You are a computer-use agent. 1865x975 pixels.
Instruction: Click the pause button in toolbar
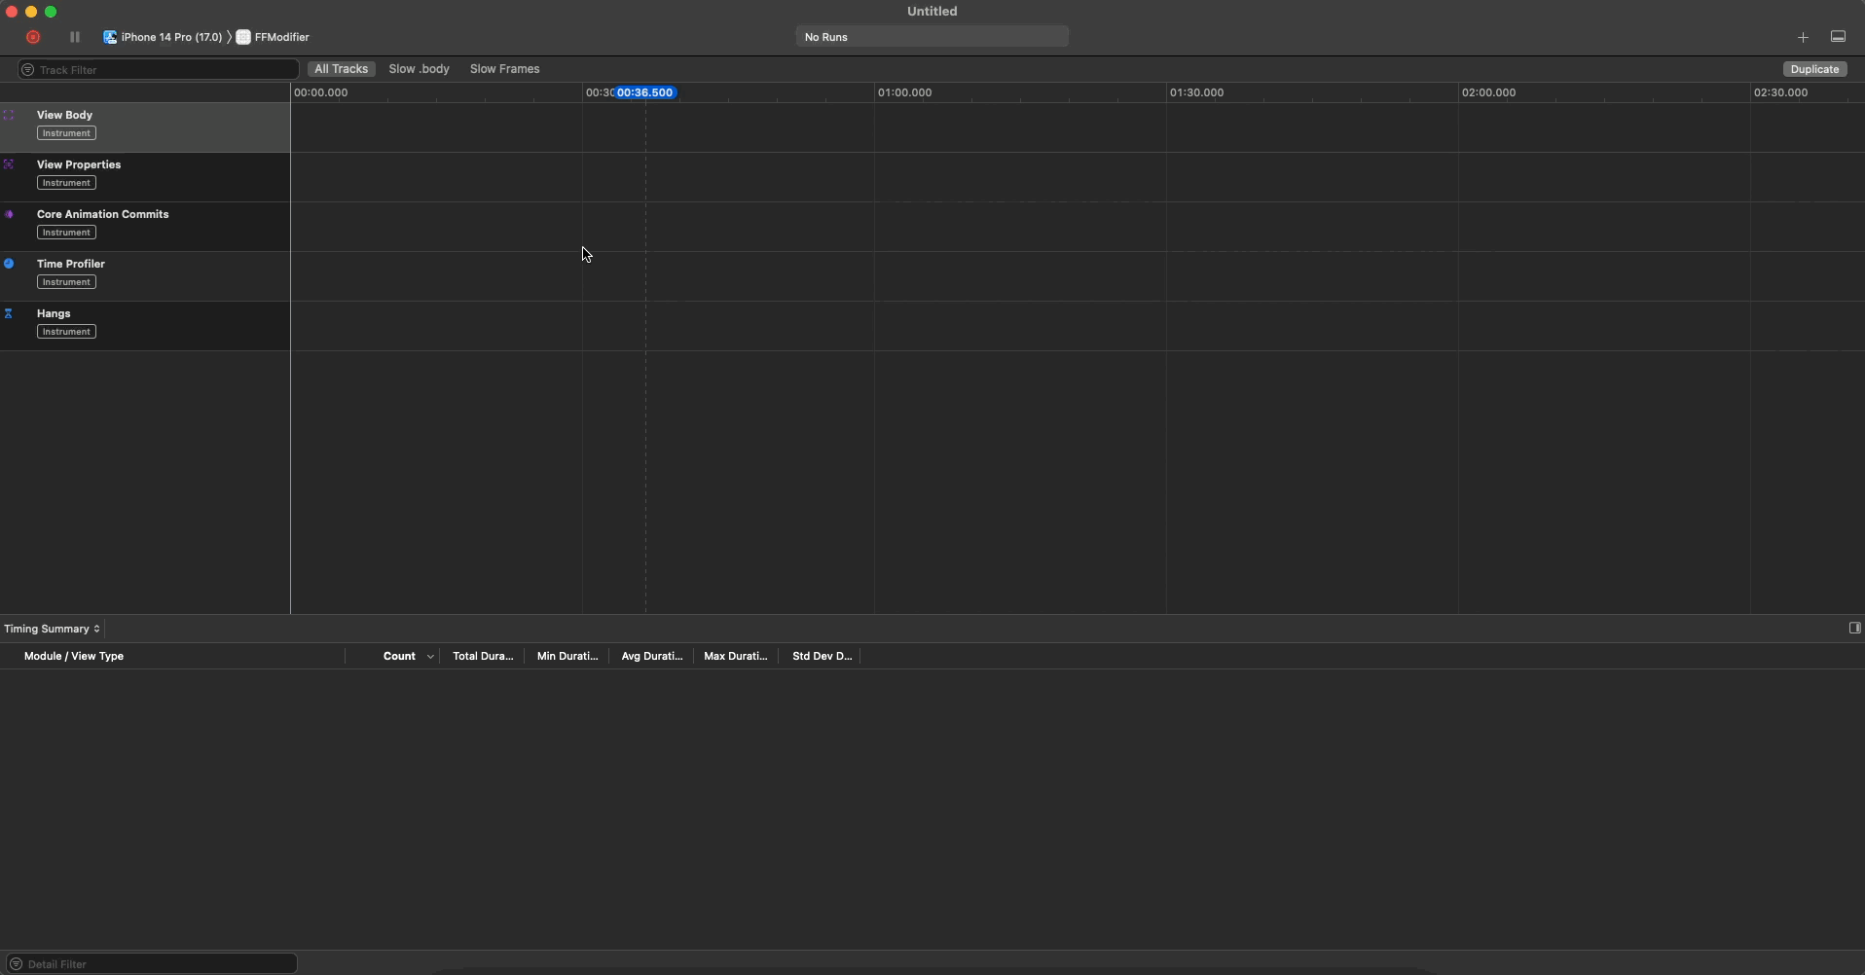[x=75, y=37]
